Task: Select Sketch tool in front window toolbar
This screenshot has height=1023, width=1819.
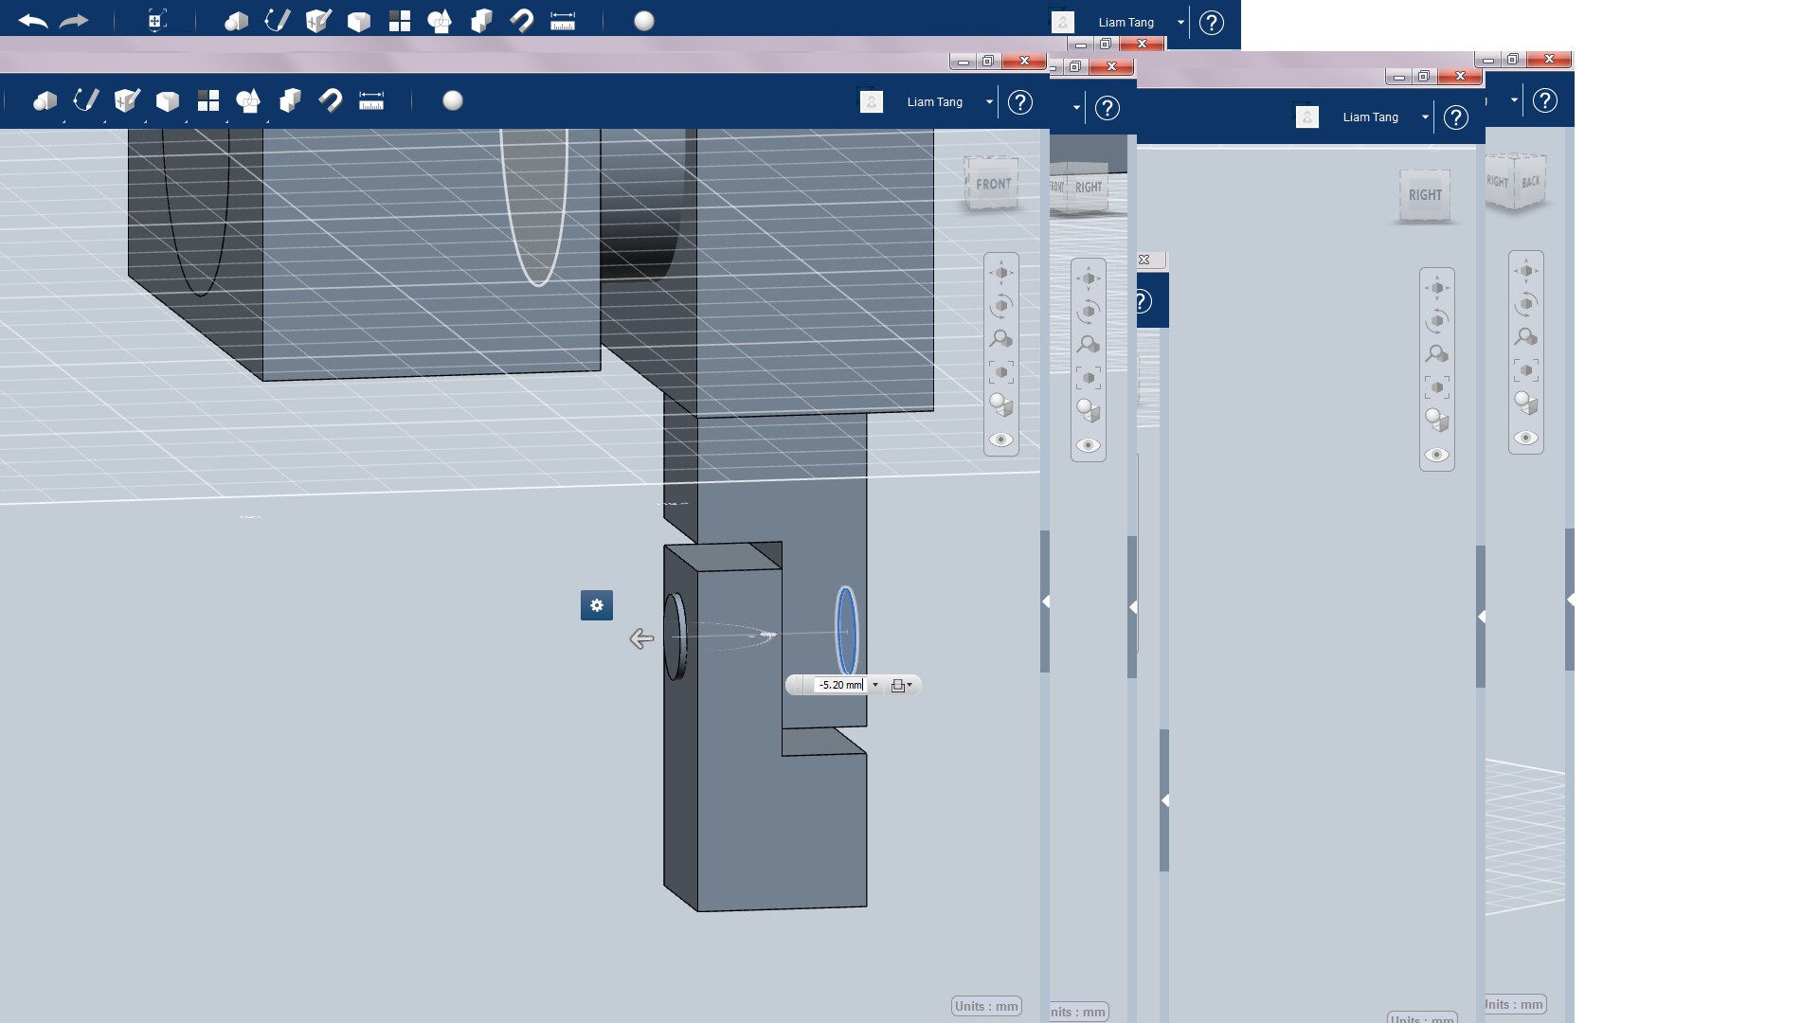Action: point(86,100)
